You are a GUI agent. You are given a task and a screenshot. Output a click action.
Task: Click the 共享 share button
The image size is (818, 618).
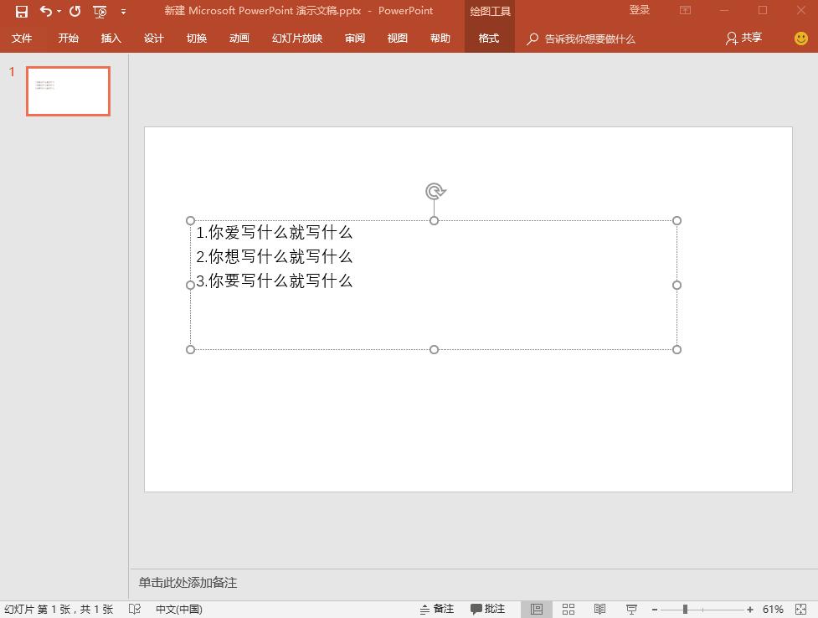pos(743,39)
